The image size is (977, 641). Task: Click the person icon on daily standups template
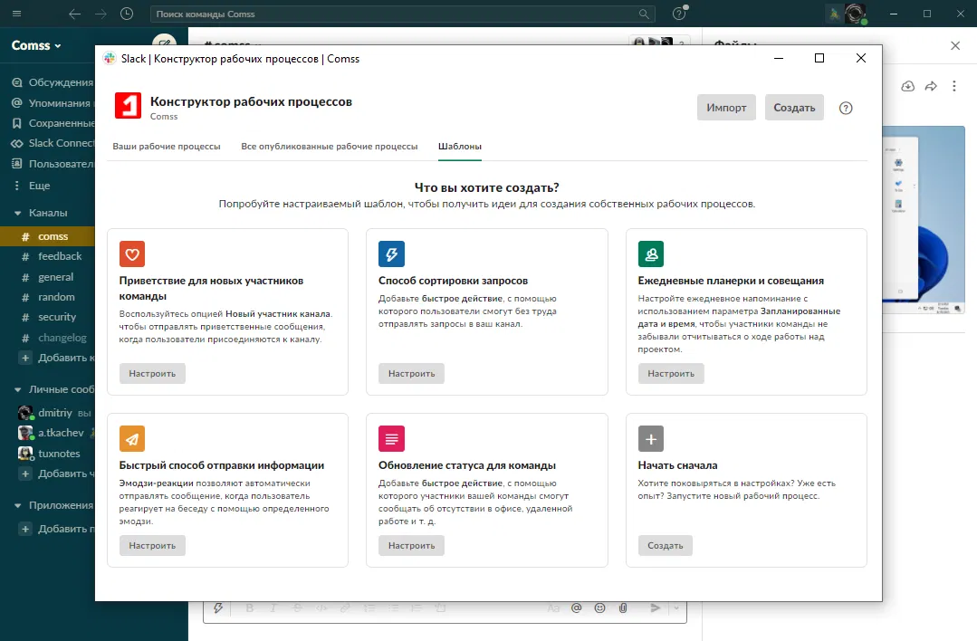coord(651,254)
